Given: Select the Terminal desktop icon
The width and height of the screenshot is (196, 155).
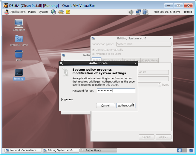Looking at the screenshot, I should (19, 75).
